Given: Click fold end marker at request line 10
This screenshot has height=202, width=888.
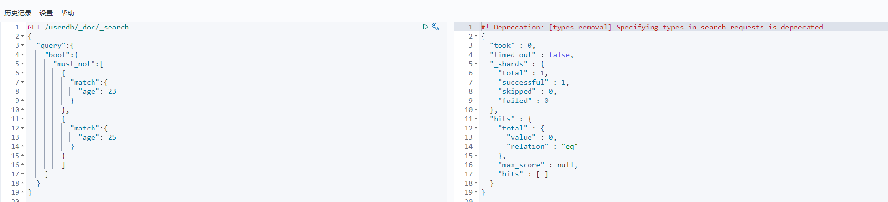Looking at the screenshot, I should [22, 110].
